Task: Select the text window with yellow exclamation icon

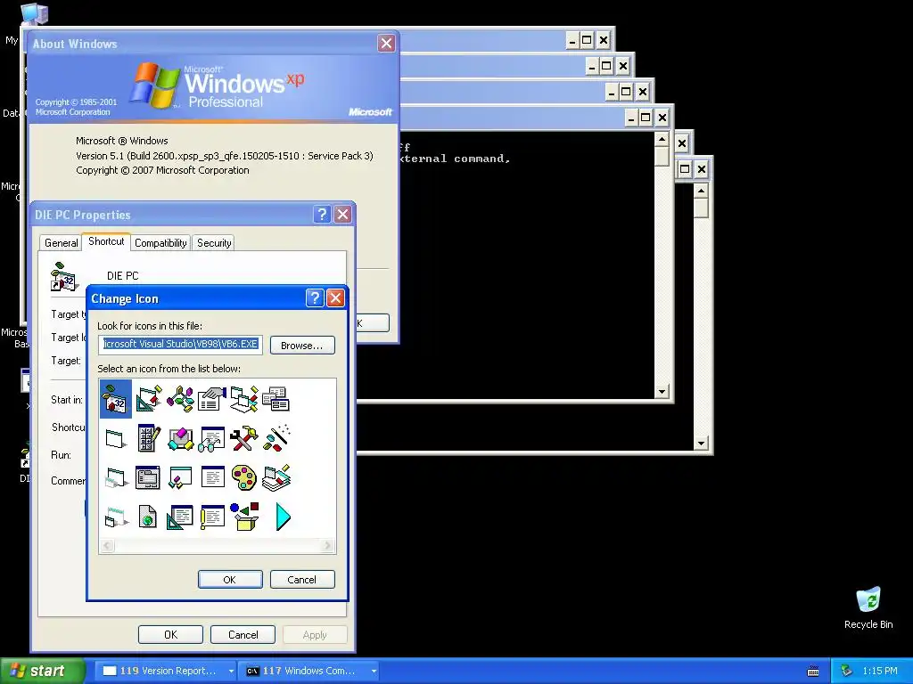Action: 212,517
